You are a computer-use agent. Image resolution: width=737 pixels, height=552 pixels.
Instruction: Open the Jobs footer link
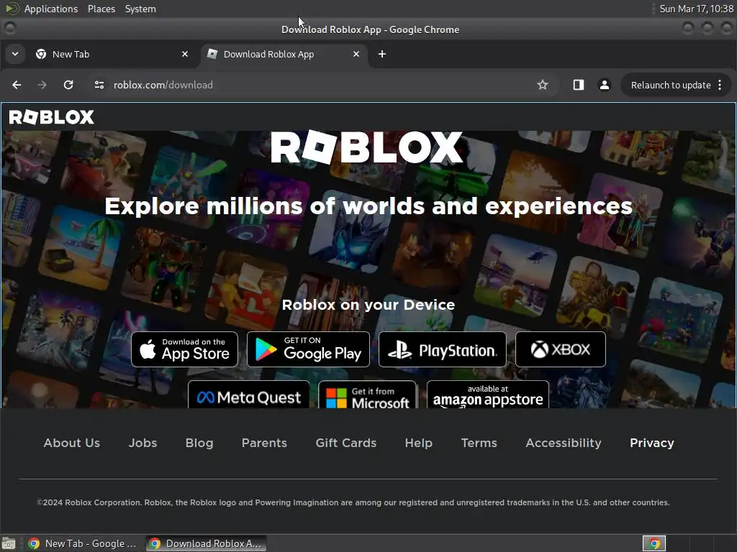tap(143, 443)
